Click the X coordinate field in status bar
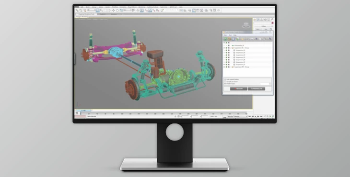Viewport: 350px width, 177px height. click(x=185, y=116)
